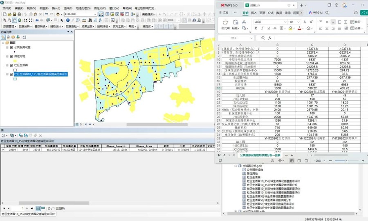Open the Editor toolbar window icon
Image resolution: width=368 pixels, height=221 pixels.
click(x=101, y=14)
